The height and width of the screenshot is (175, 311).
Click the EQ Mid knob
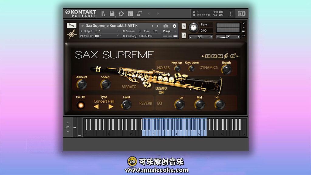200,105
